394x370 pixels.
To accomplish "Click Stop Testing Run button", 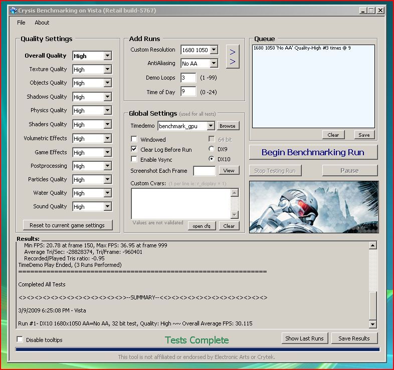I will 275,171.
